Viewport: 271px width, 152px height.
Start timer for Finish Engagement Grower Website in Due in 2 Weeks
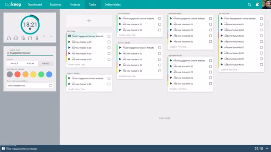[x=69, y=78]
